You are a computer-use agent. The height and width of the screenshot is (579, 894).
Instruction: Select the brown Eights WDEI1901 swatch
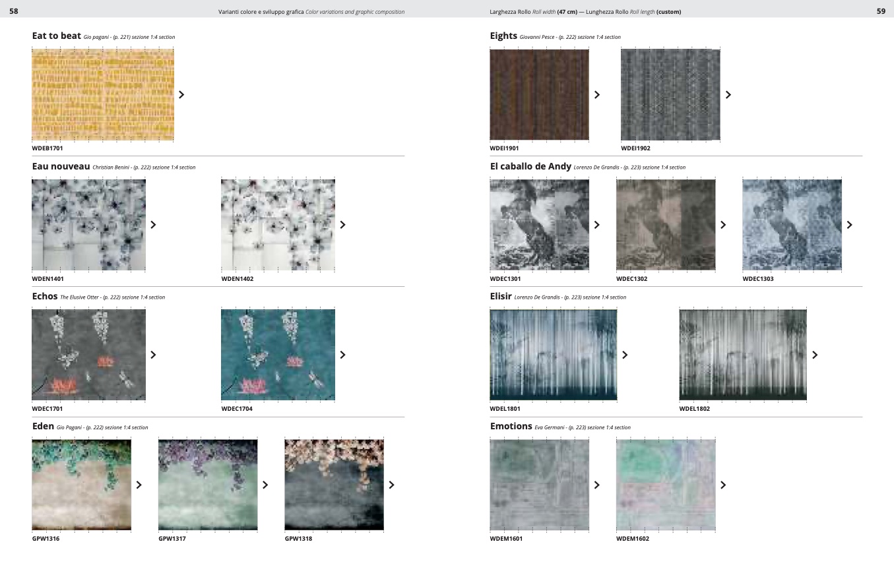(539, 94)
